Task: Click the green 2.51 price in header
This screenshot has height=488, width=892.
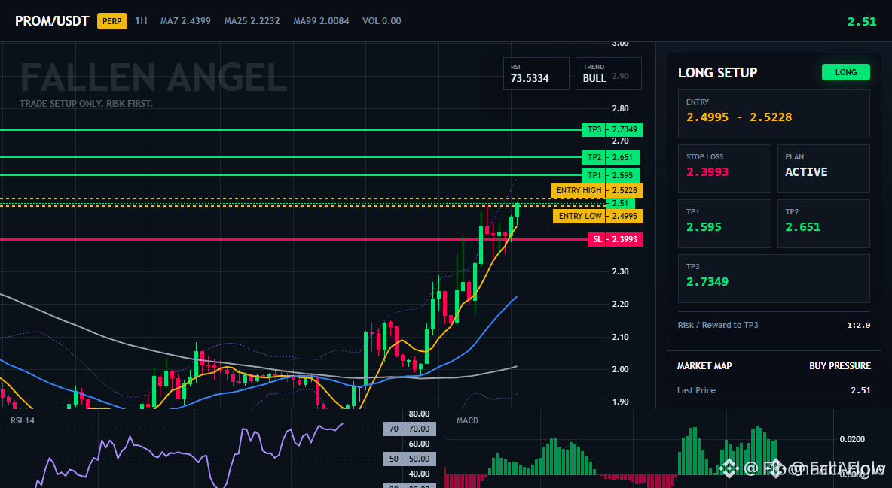Action: [861, 22]
